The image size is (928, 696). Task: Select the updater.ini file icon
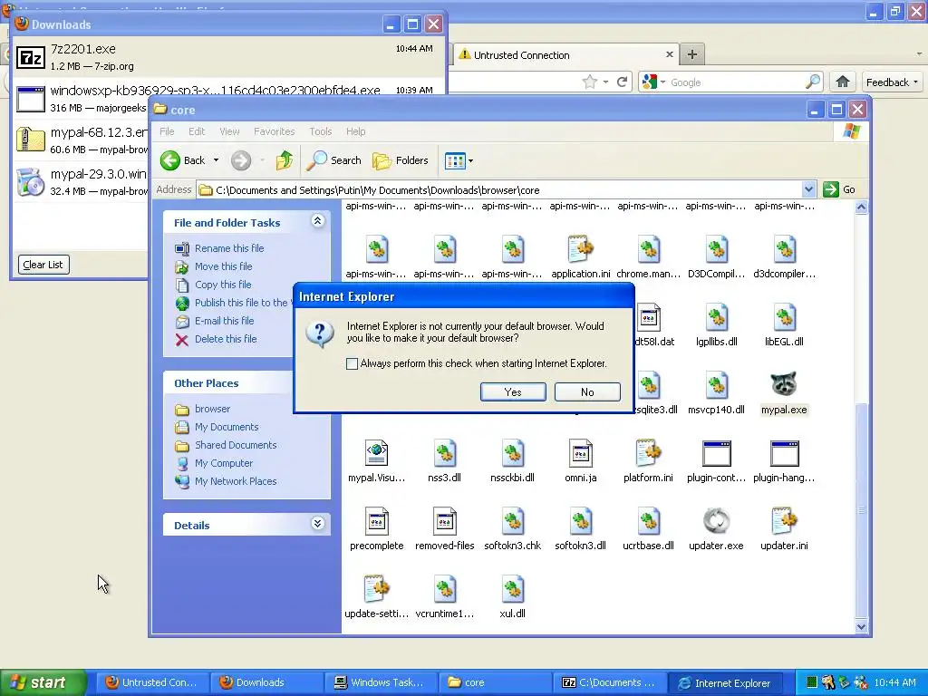(784, 521)
